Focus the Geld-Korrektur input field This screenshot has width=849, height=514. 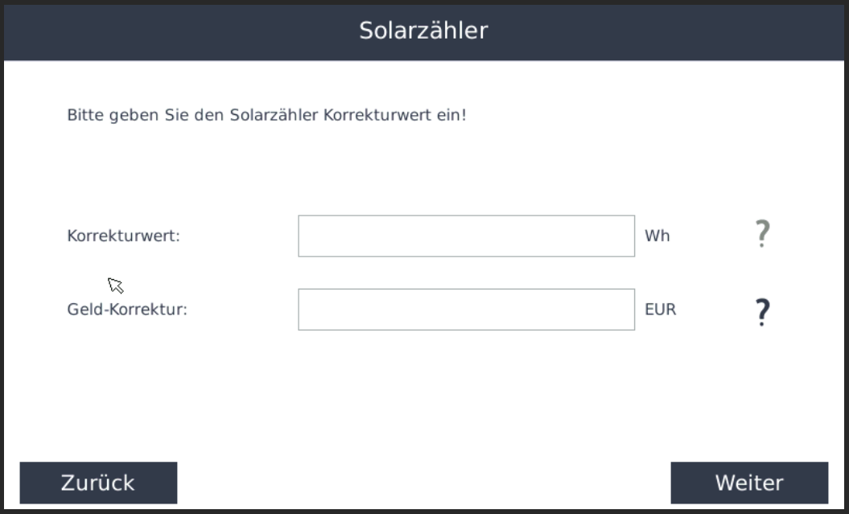(x=466, y=310)
